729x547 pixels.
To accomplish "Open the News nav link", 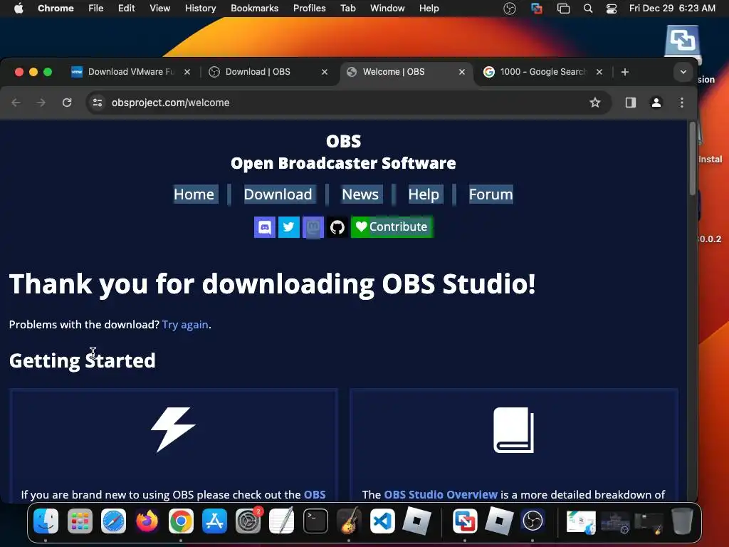I will (x=360, y=194).
